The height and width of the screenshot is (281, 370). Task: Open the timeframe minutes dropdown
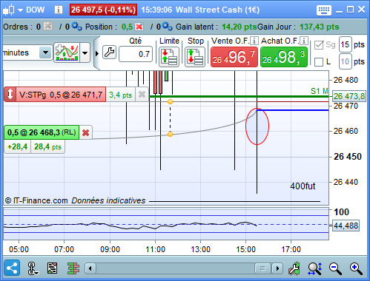click(45, 53)
